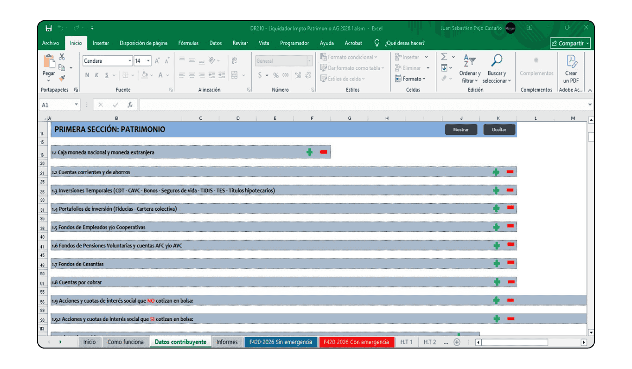The image size is (632, 369).
Task: Expand the font size 14 dropdown
Action: coord(148,61)
